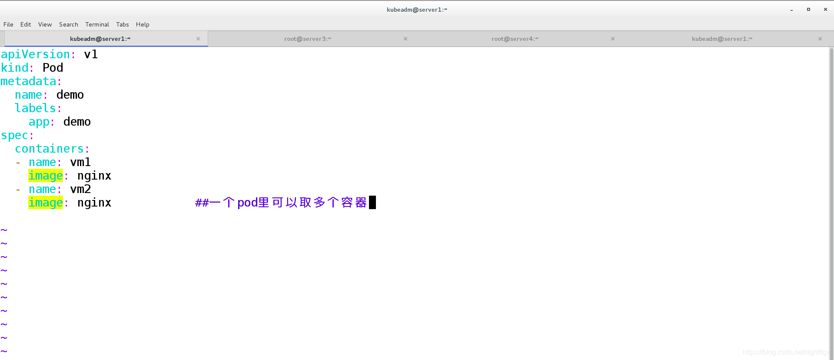Click on 'containers' key
Image resolution: width=834 pixels, height=360 pixels.
click(50, 149)
